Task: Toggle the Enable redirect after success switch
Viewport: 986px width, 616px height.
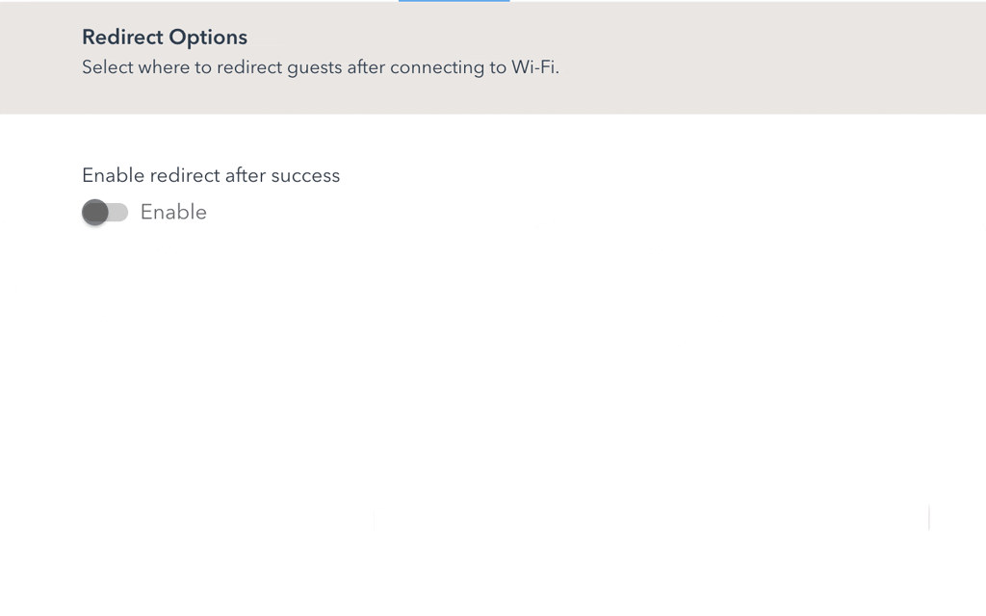Action: point(106,212)
